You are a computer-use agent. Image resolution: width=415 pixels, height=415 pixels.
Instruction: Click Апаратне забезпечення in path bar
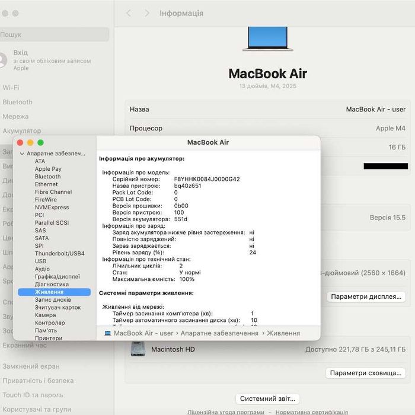pyautogui.click(x=219, y=333)
